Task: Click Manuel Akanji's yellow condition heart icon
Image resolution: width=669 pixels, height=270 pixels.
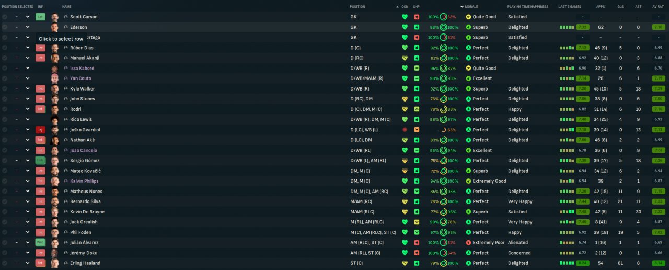Action: (x=405, y=58)
